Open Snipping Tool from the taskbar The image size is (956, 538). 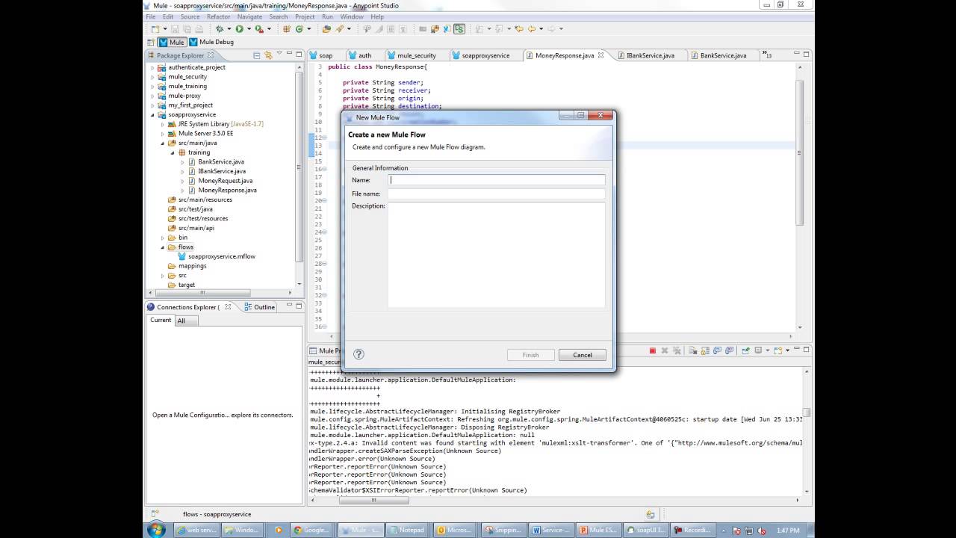(x=503, y=530)
